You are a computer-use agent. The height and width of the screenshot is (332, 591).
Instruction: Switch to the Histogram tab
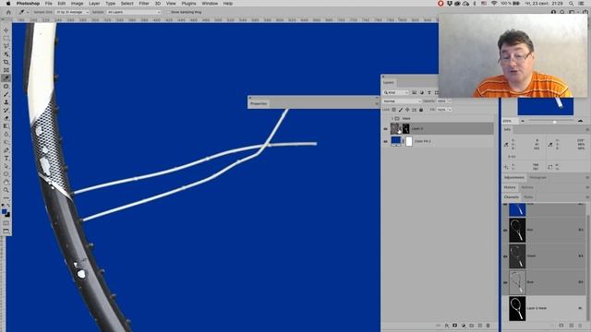[537, 178]
